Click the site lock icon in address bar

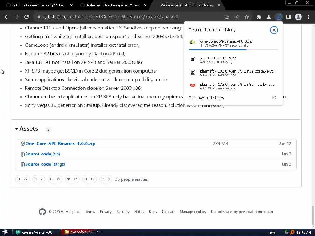(39, 17)
